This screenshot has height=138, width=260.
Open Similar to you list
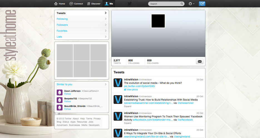pos(65,84)
